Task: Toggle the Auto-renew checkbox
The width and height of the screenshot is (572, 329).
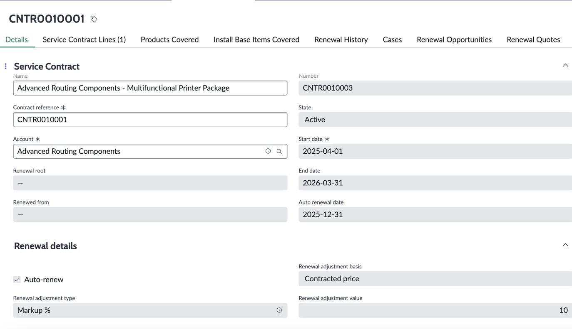Action: pos(17,280)
